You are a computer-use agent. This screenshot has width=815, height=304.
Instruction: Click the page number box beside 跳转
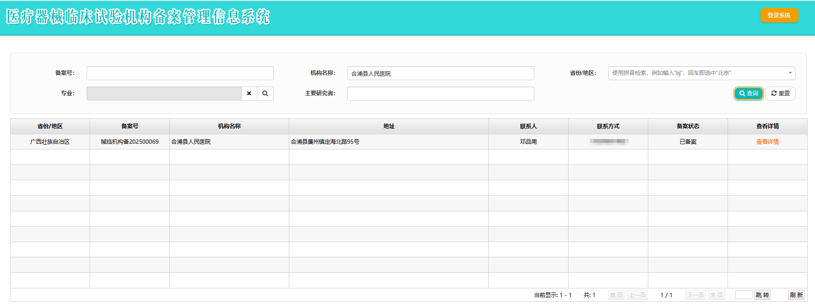[x=744, y=295]
